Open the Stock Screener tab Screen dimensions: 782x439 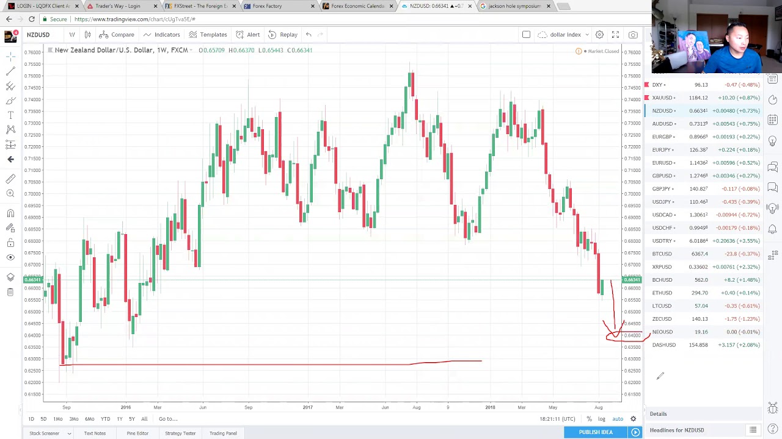[44, 434]
